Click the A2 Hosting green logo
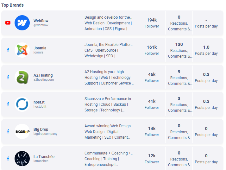This screenshot has height=170, width=226. pyautogui.click(x=22, y=77)
